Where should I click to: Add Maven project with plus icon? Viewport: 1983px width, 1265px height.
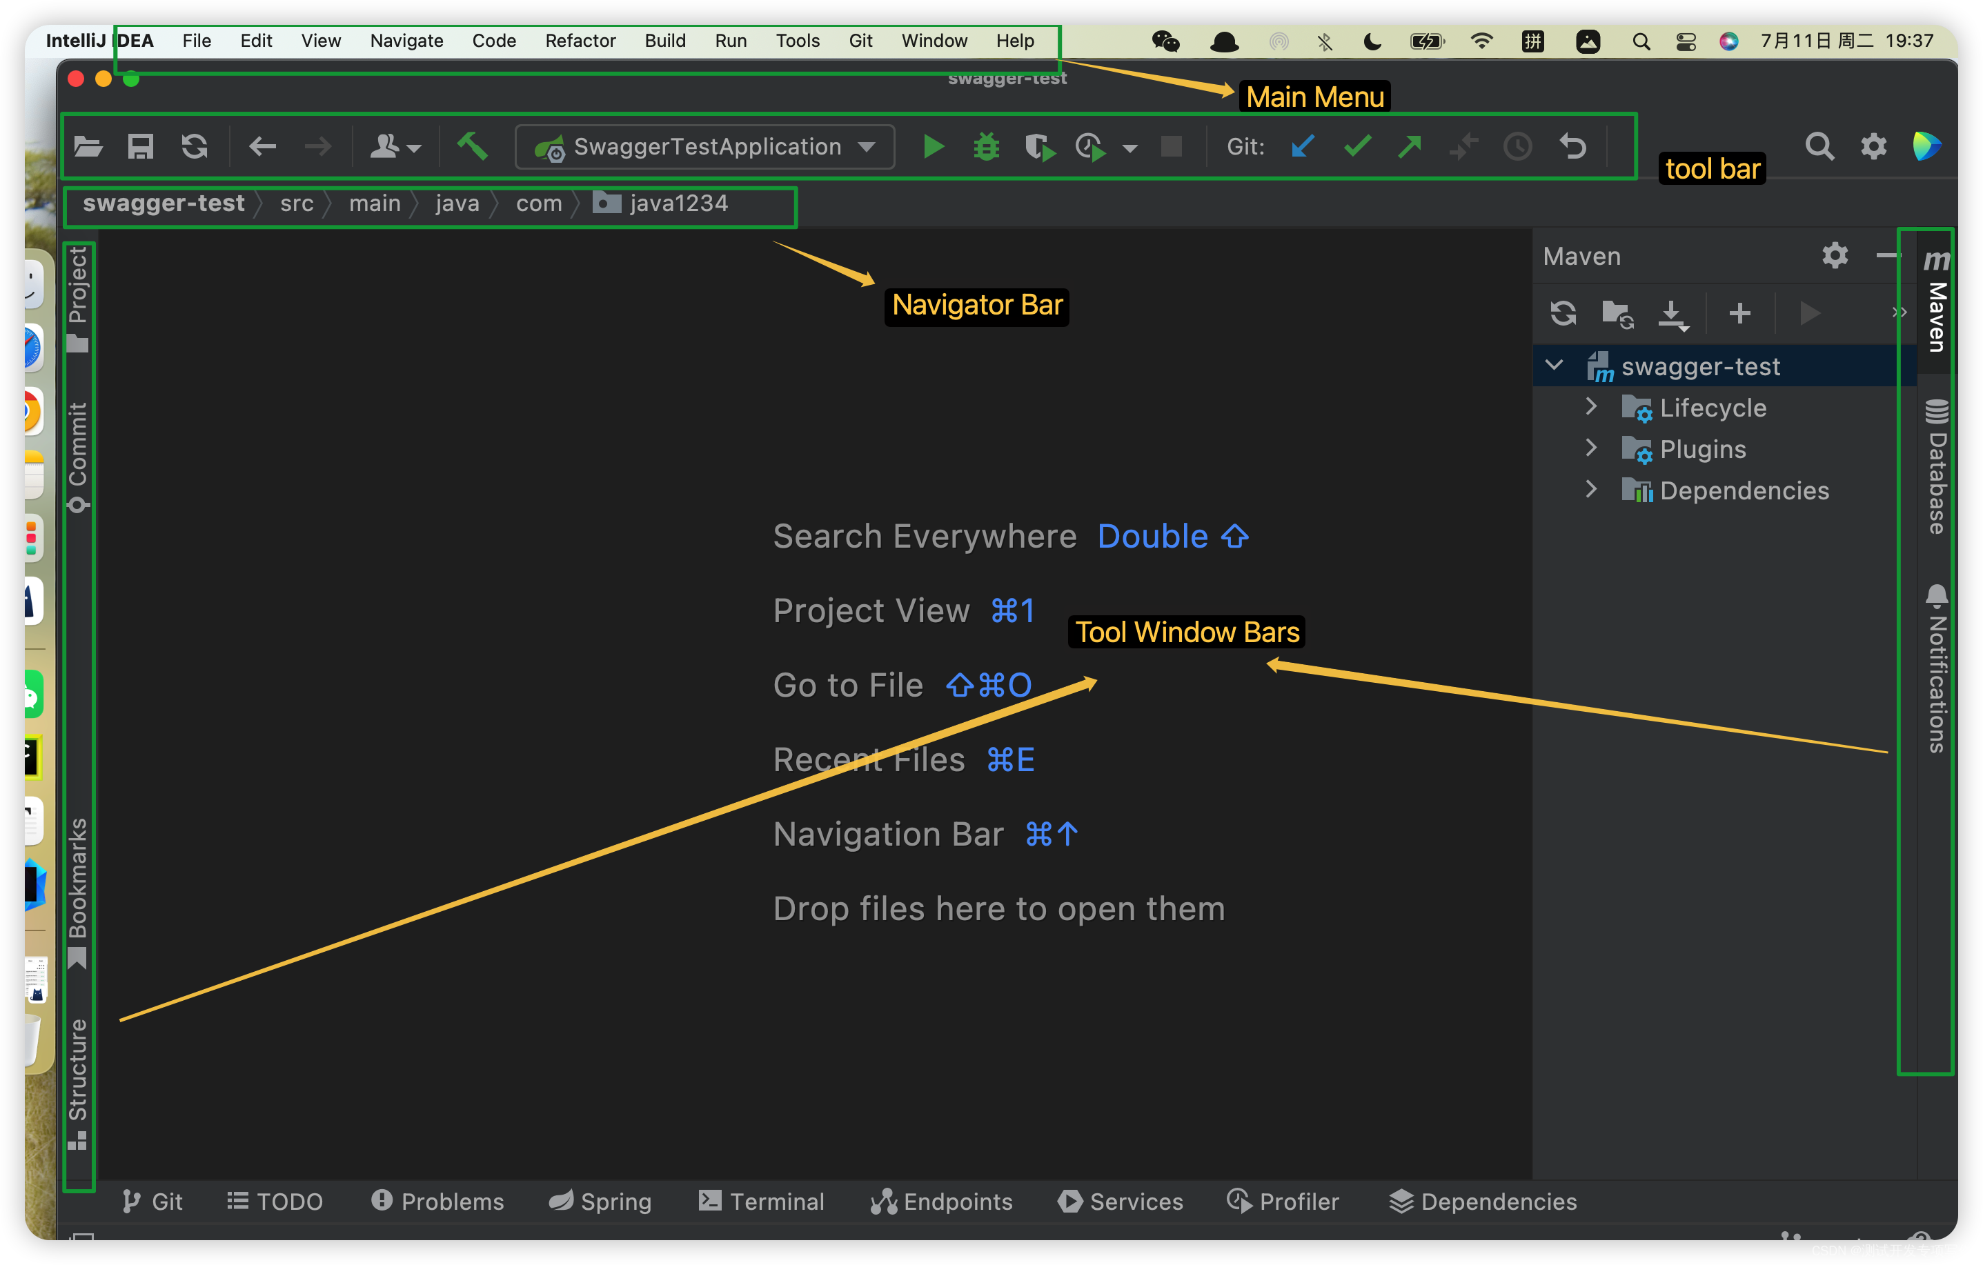1740,314
